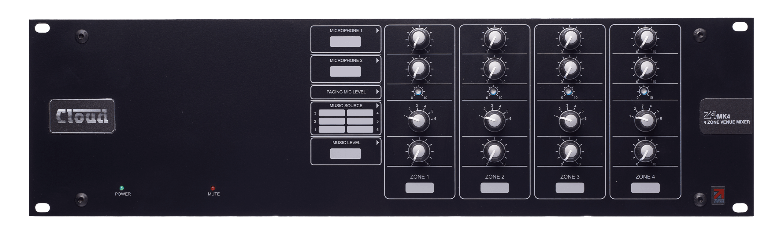
Task: Click the Z4 MK4 4 Zone Venue Mixer badge
Action: (726, 116)
